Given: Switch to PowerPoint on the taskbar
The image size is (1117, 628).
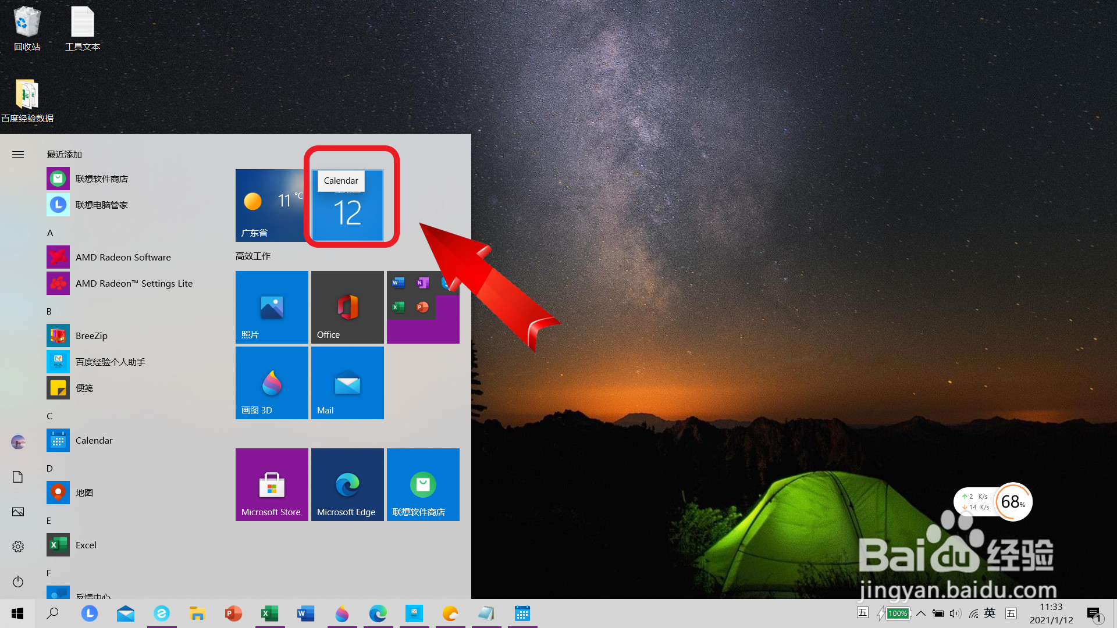Looking at the screenshot, I should (234, 613).
